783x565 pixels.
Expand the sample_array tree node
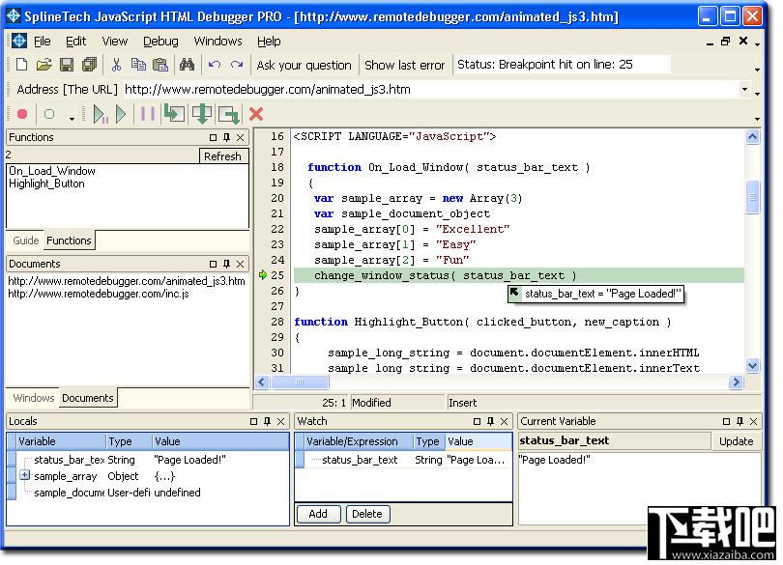coord(24,474)
